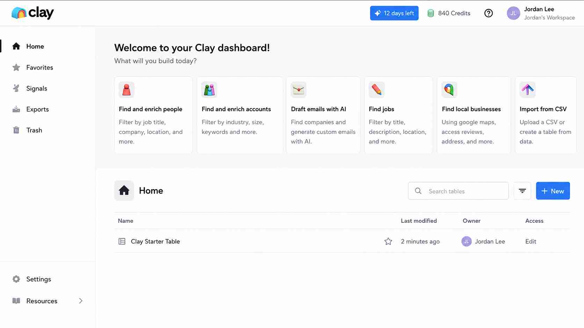
Task: Favorite the Clay Starter Table with star
Action: click(388, 241)
